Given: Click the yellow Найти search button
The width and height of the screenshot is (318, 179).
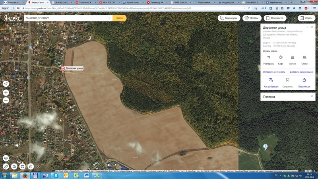Looking at the screenshot, I should click(119, 18).
